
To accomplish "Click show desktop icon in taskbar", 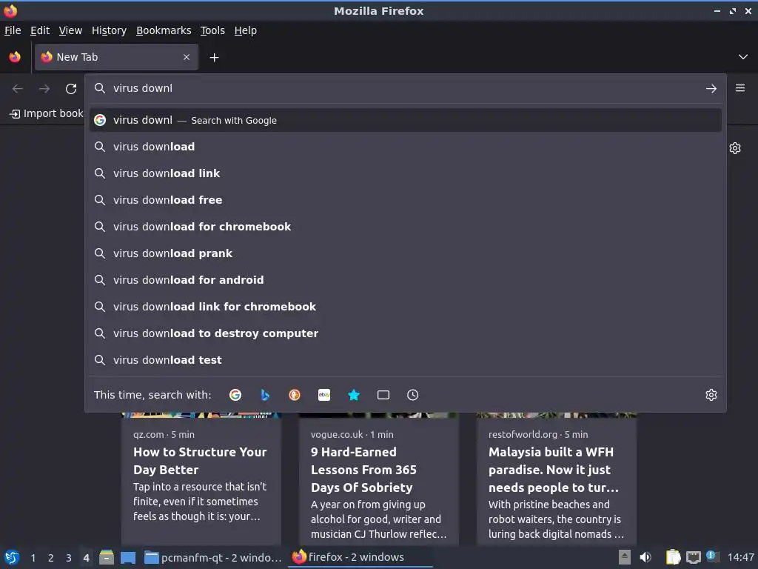I will click(x=128, y=557).
